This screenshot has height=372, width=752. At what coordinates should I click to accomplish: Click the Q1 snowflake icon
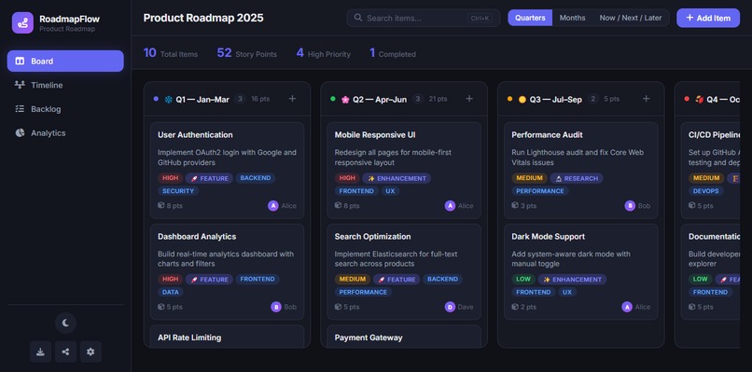(x=168, y=99)
